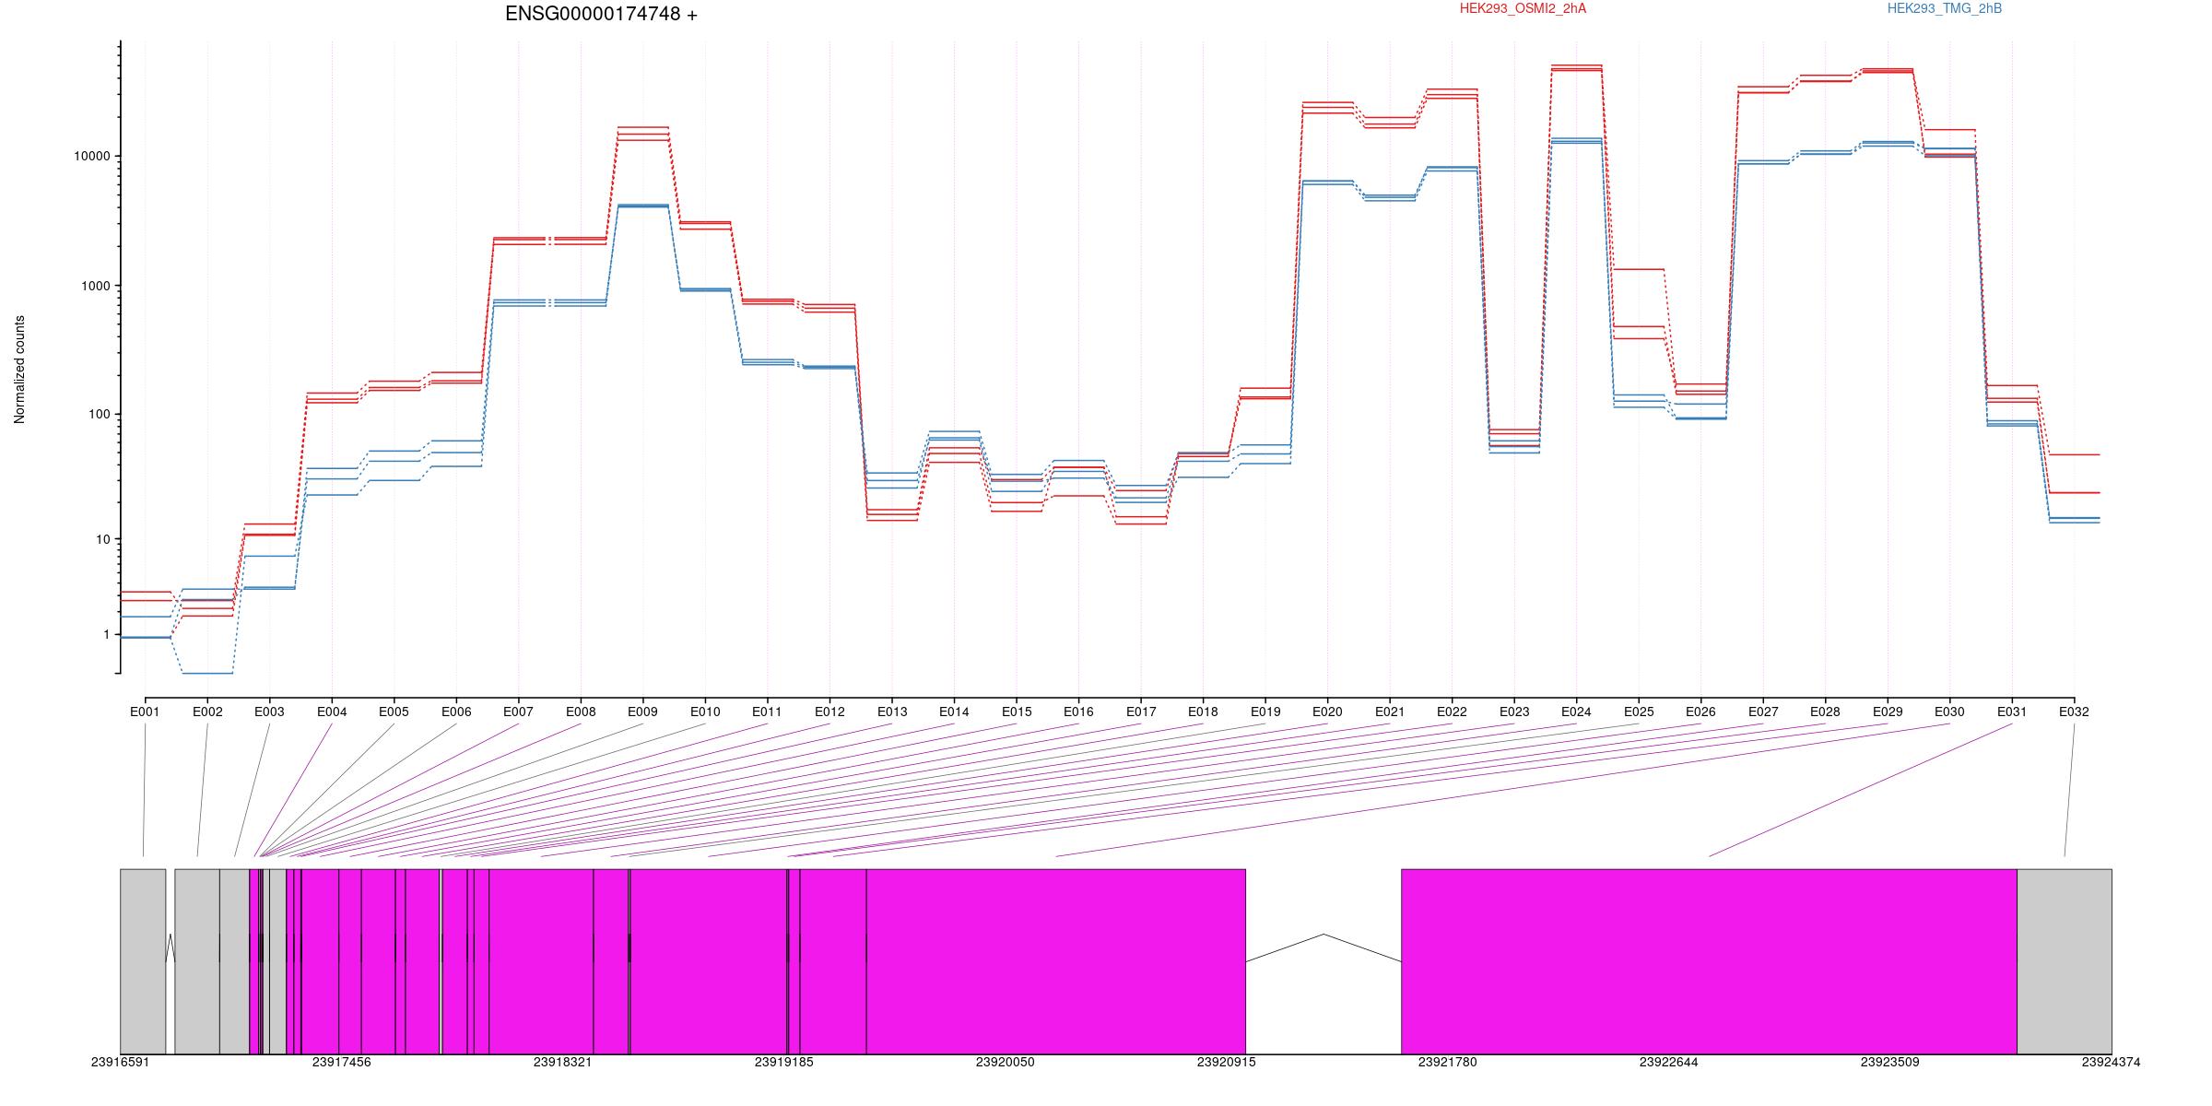Click exon label E021
The width and height of the screenshot is (2212, 1106).
point(1390,712)
